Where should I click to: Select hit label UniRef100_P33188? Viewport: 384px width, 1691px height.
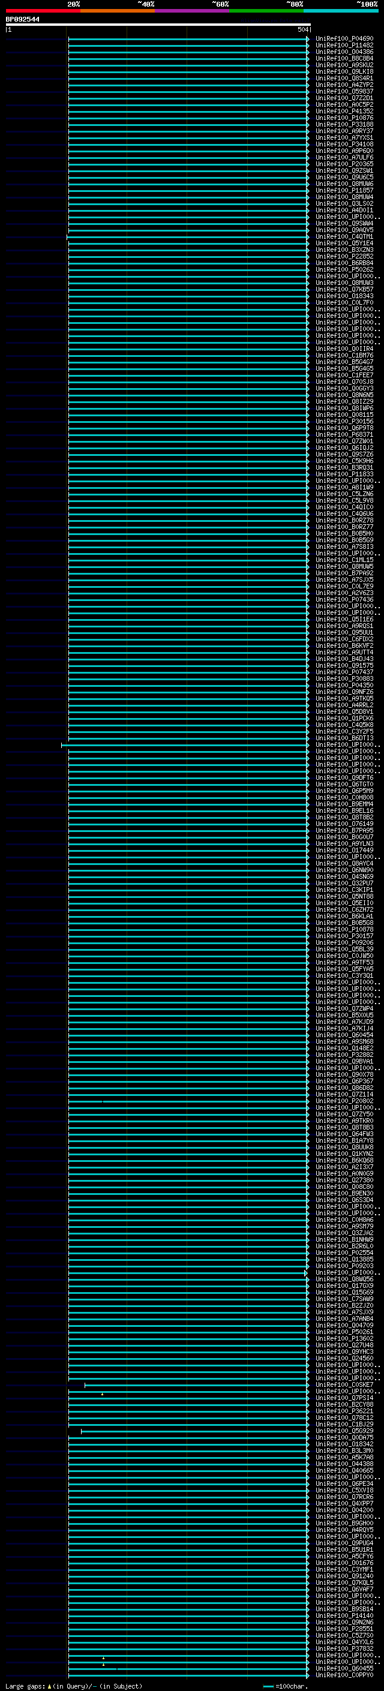tap(344, 124)
